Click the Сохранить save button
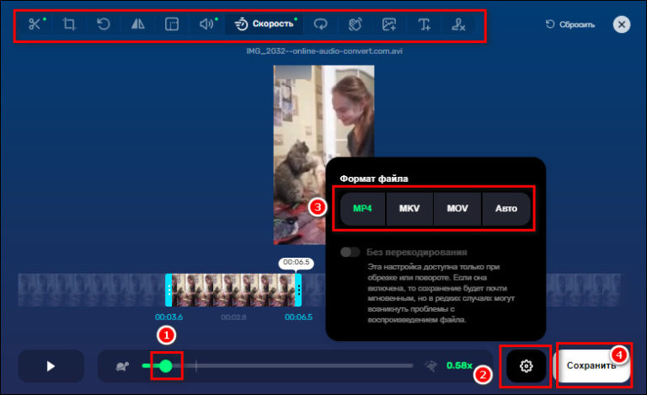 [x=591, y=366]
